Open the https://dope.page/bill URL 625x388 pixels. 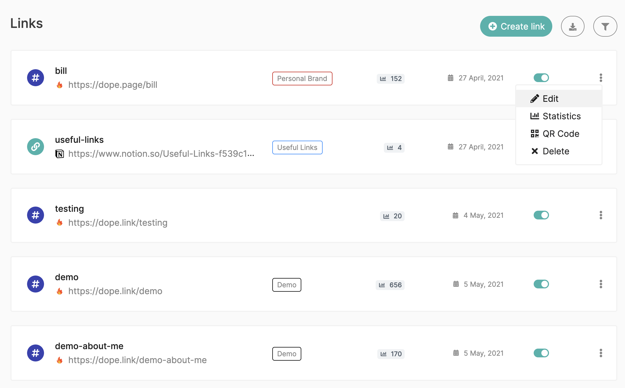[113, 85]
